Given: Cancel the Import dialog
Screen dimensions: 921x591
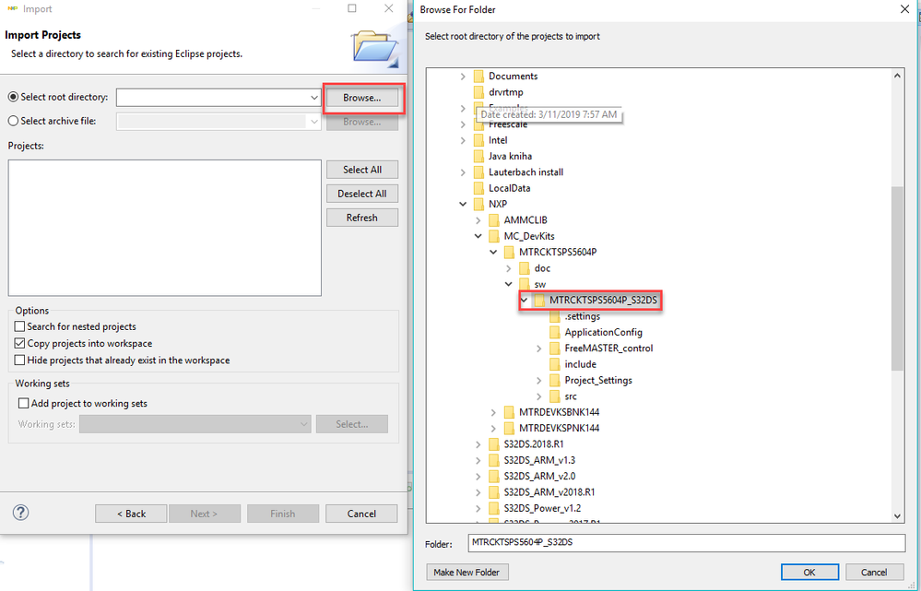Looking at the screenshot, I should [361, 514].
